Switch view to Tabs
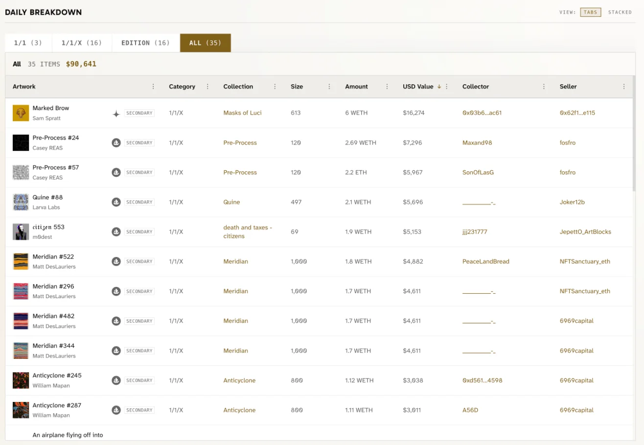 pyautogui.click(x=591, y=12)
